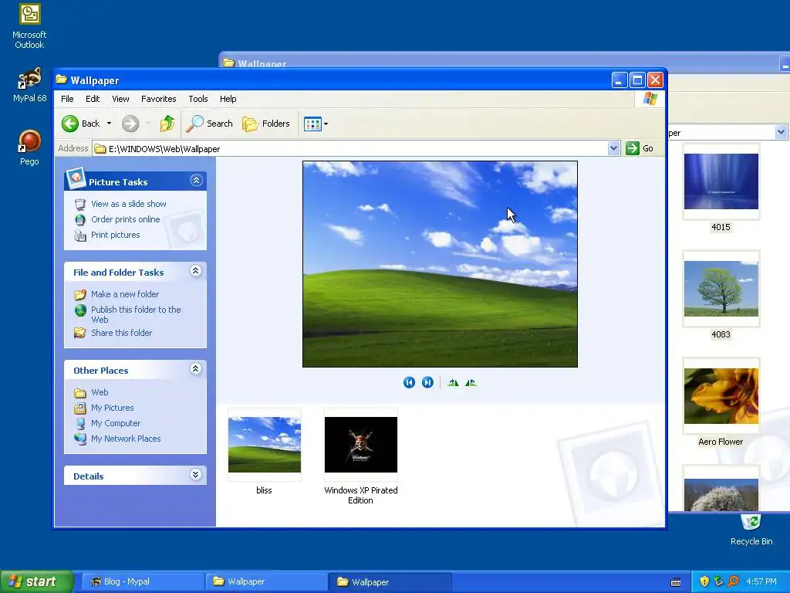Open the View menu

pos(120,99)
